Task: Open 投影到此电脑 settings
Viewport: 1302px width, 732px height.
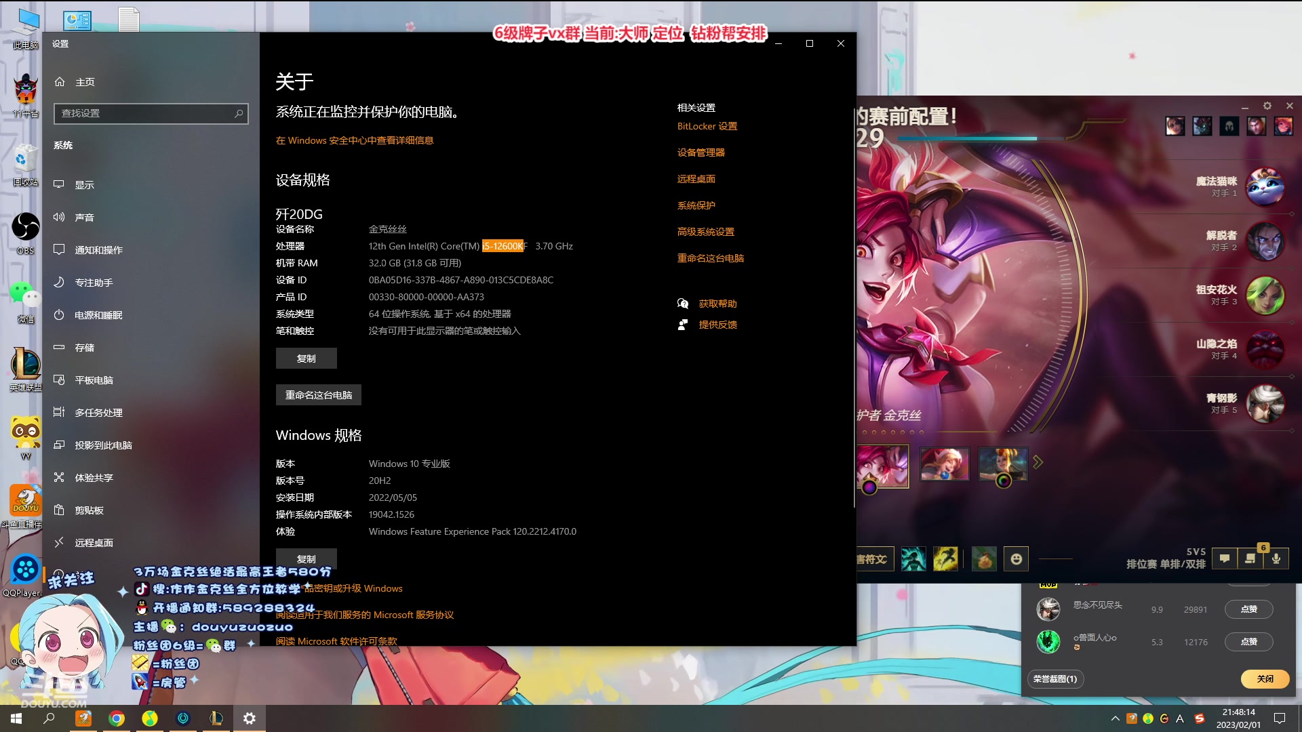Action: 151,445
